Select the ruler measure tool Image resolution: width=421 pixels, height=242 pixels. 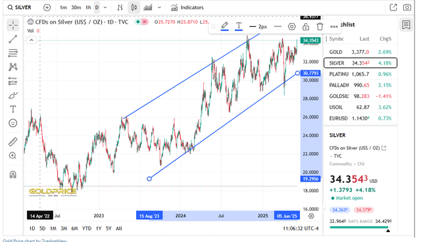tap(13, 141)
